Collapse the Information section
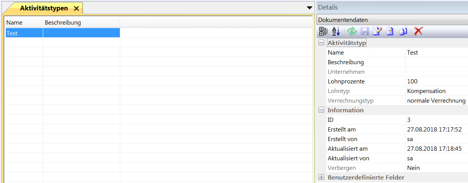Screen dimensions: 468x183 click(321, 110)
